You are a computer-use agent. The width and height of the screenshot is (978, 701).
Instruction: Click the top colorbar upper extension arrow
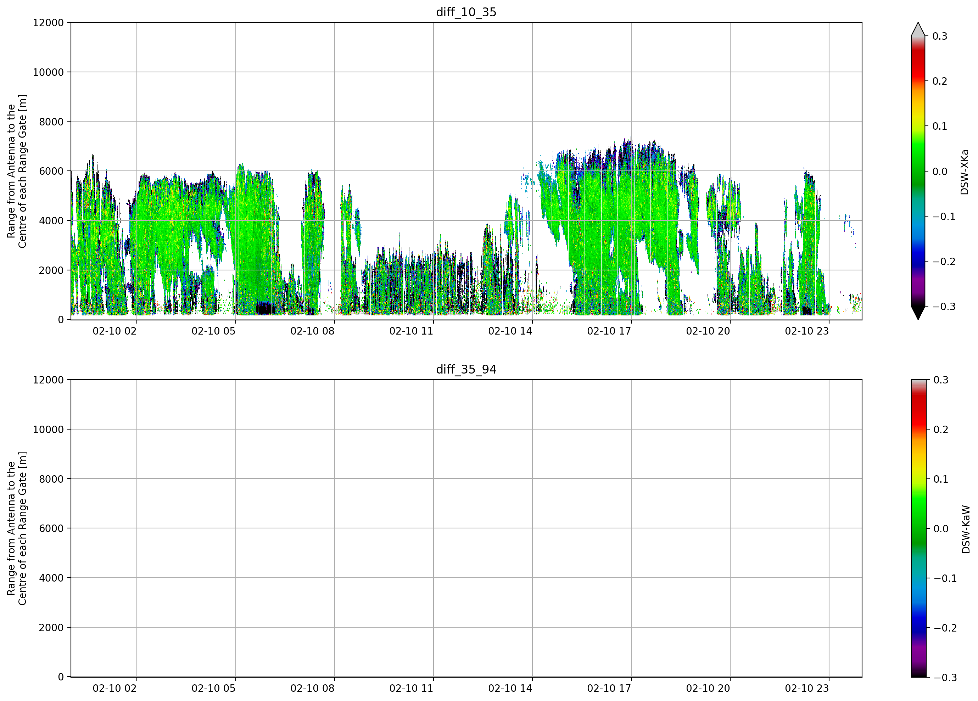[x=918, y=29]
